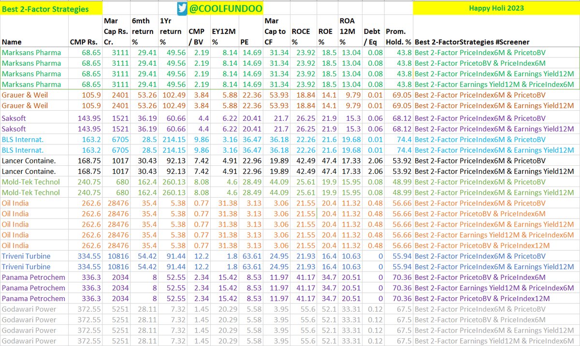Select Marksans Pharma's 'Earnings Yield12M & PriceIndex6M' strategy cell

click(496, 84)
